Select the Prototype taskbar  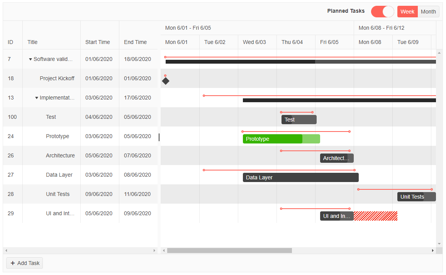coord(282,139)
